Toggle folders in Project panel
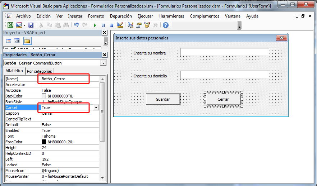 (27, 41)
